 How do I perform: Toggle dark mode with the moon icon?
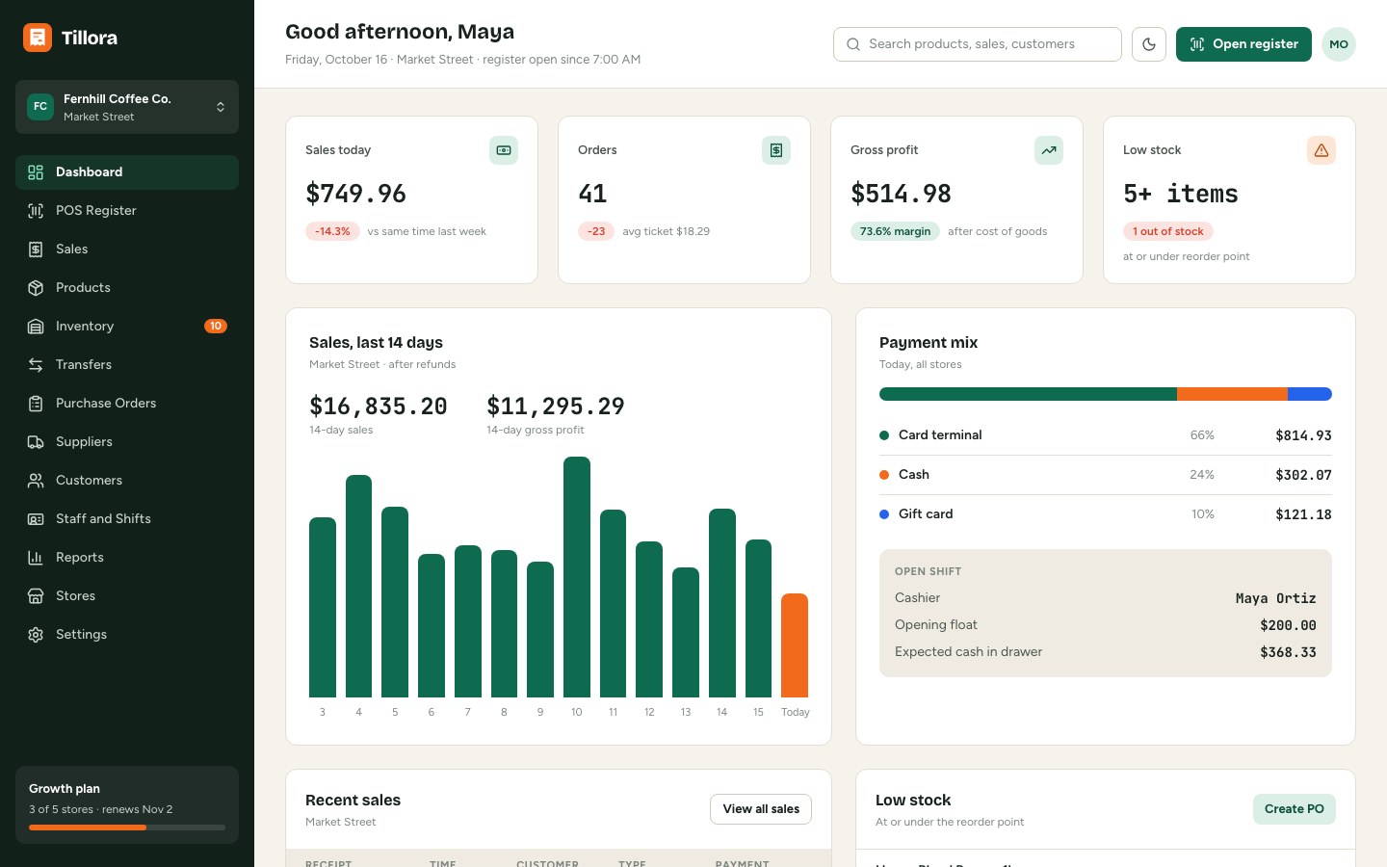tap(1149, 44)
